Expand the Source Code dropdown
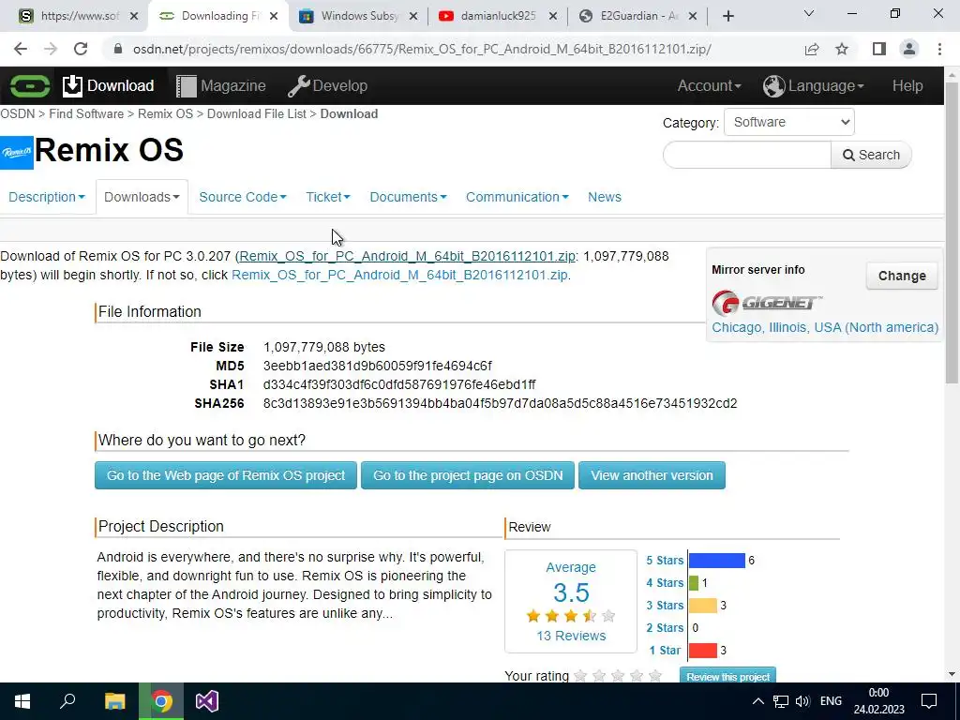The image size is (960, 720). (x=243, y=197)
